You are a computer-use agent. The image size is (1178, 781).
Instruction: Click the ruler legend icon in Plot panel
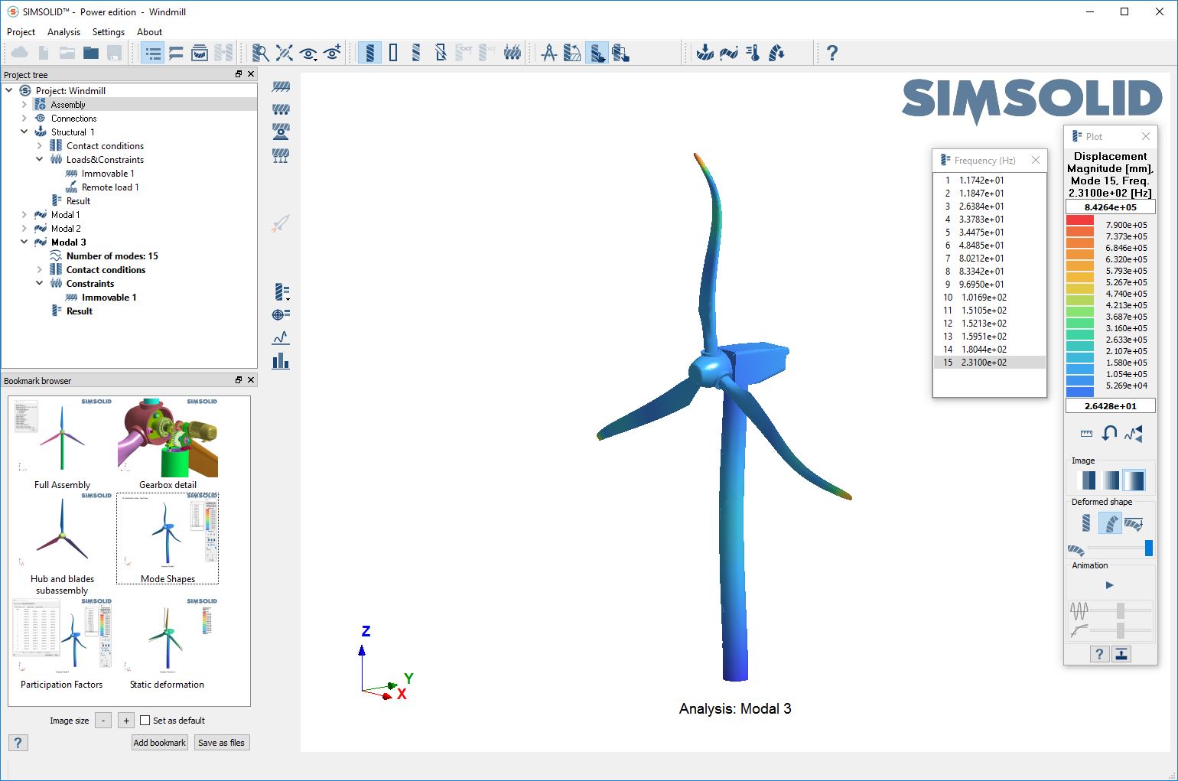[1086, 434]
